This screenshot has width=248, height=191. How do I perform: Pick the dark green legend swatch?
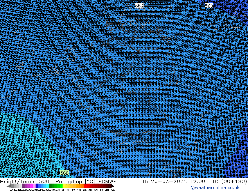[50, 186]
